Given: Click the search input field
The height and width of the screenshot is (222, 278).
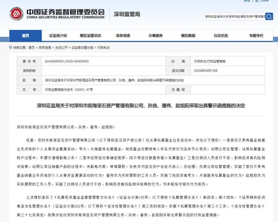Looking at the screenshot, I should pyautogui.click(x=234, y=17).
